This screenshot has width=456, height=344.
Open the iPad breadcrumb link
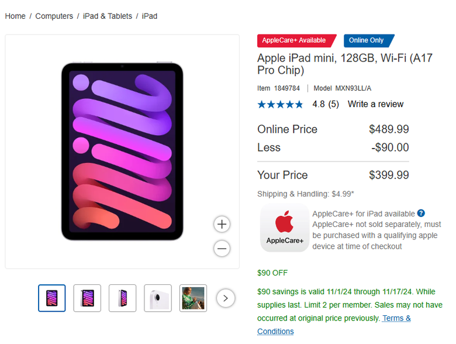pyautogui.click(x=150, y=16)
